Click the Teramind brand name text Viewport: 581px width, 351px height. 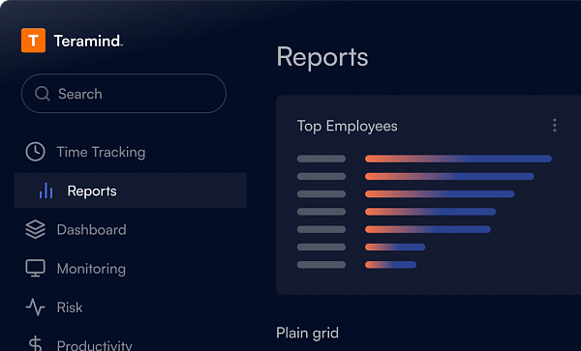[88, 41]
